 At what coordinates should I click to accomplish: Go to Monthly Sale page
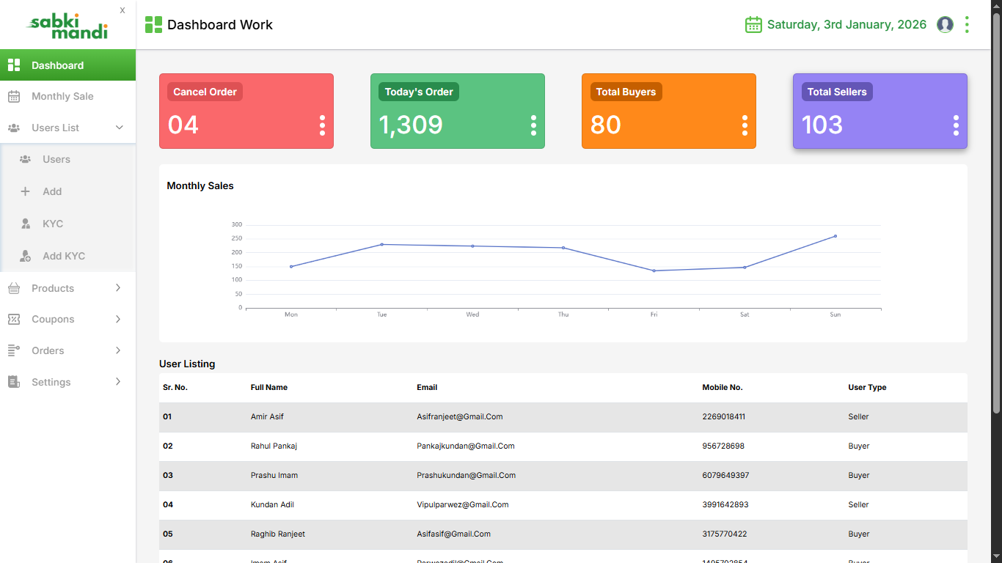click(62, 97)
